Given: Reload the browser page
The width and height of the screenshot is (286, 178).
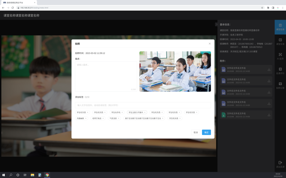Looking at the screenshot, I should (13, 8).
